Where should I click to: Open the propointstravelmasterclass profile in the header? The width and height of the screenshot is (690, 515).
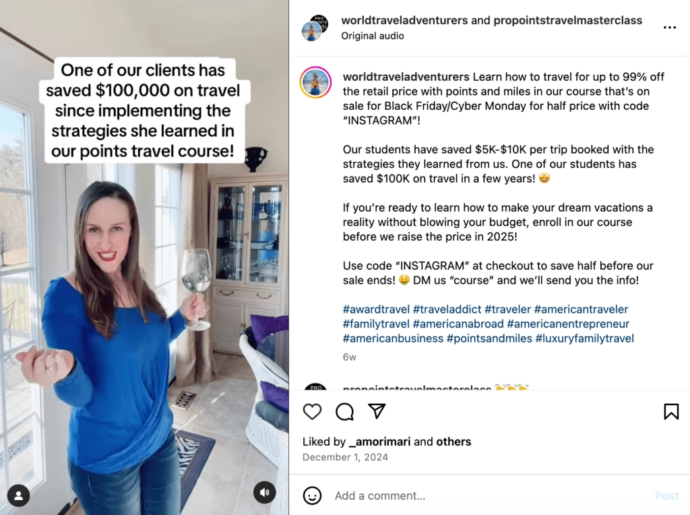pos(567,20)
